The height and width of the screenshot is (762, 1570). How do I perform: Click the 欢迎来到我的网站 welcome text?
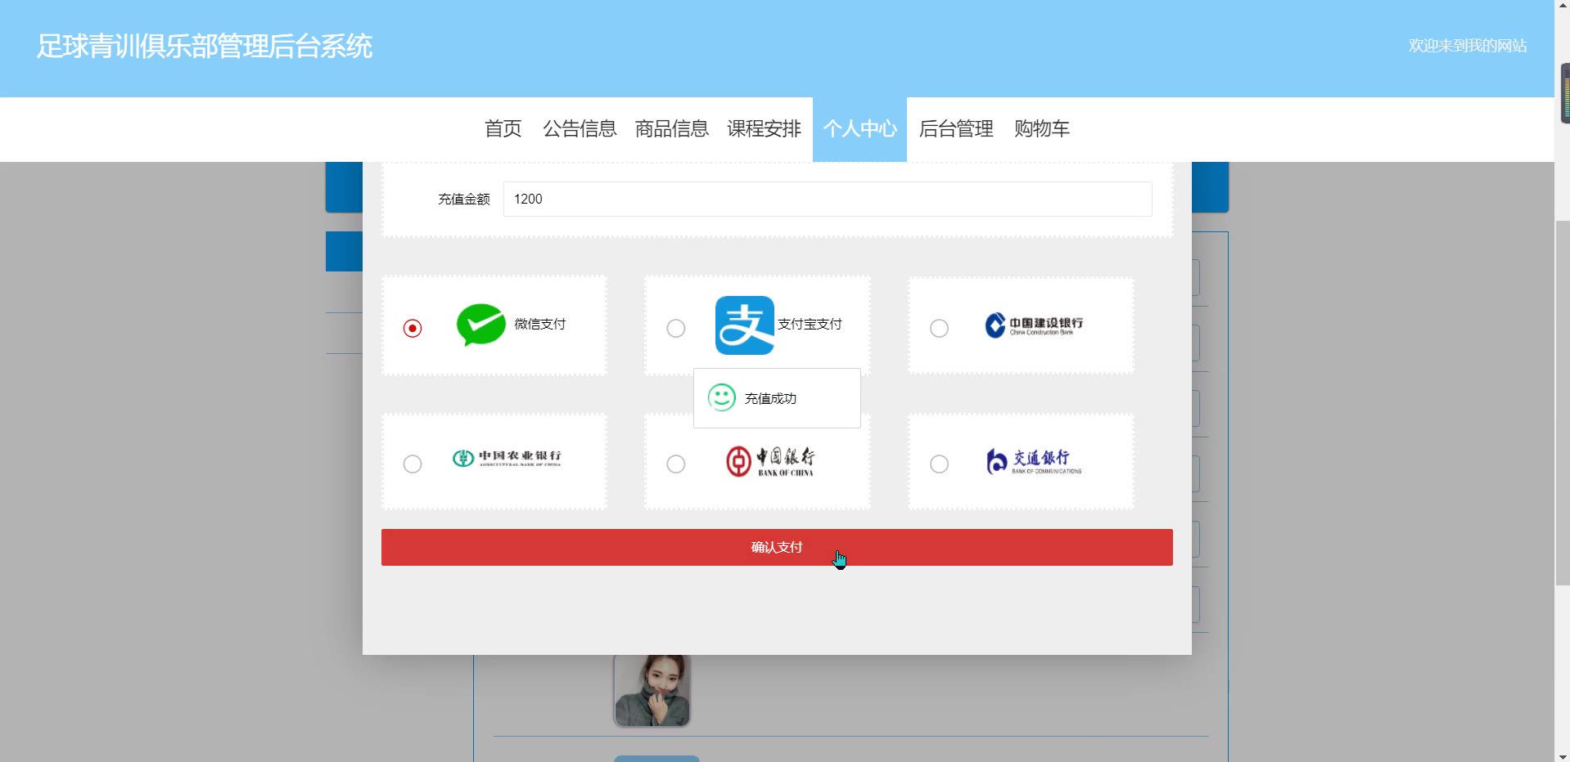(x=1468, y=46)
